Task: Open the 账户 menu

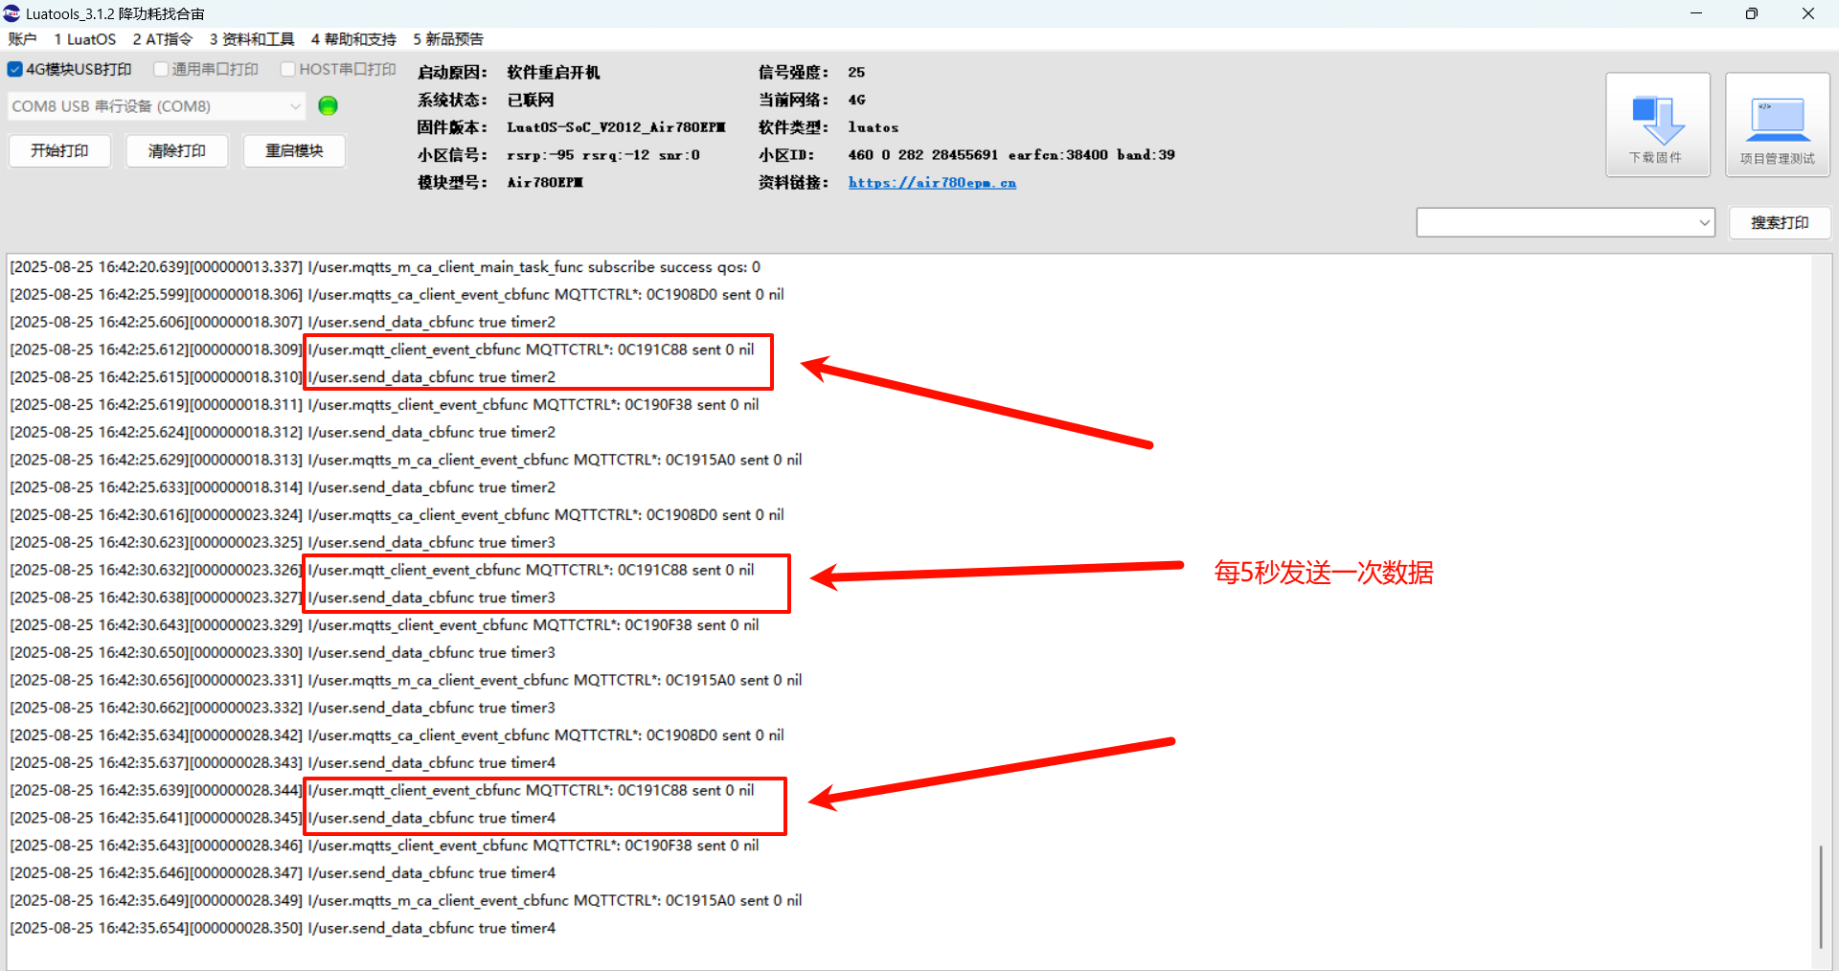Action: point(22,39)
